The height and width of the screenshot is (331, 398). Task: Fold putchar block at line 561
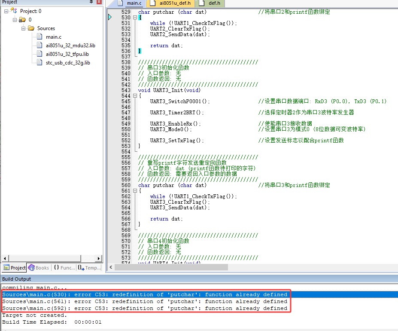tap(135, 191)
